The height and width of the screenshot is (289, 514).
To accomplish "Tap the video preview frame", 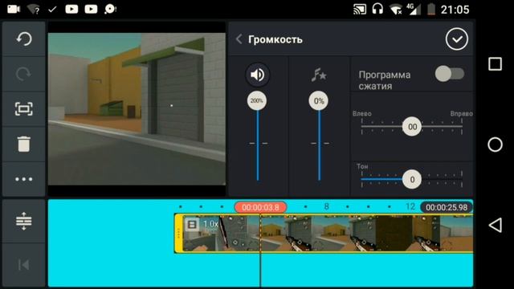I will 137,109.
